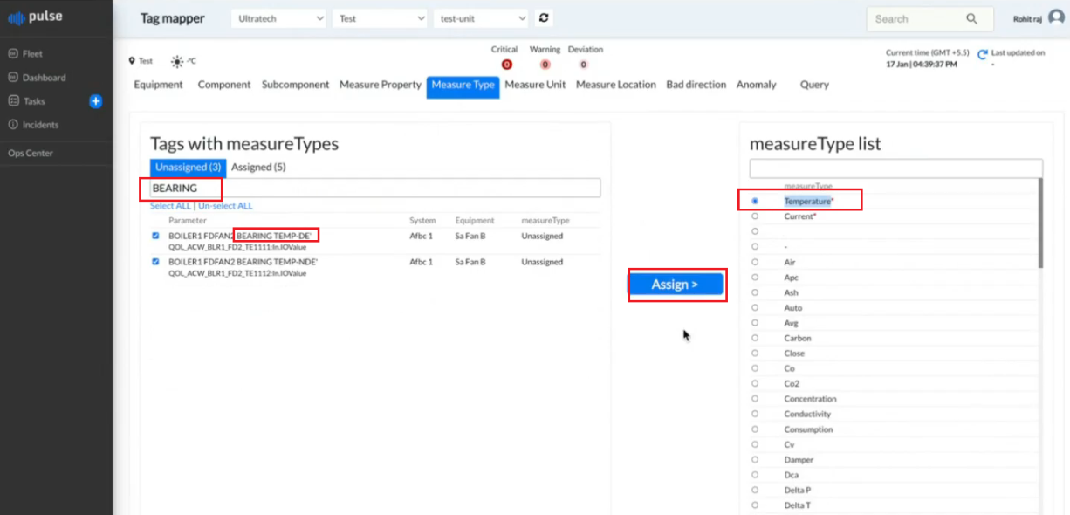Viewport: 1070px width, 515px height.
Task: Switch to the Query tab
Action: 814,85
